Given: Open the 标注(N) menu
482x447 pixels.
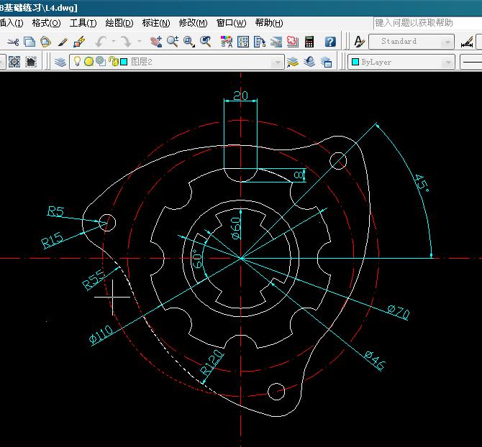Looking at the screenshot, I should pos(156,23).
